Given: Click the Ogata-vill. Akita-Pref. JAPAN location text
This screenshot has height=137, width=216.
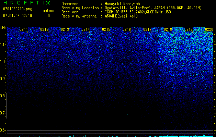Looking at the screenshot, I should point(153,8).
